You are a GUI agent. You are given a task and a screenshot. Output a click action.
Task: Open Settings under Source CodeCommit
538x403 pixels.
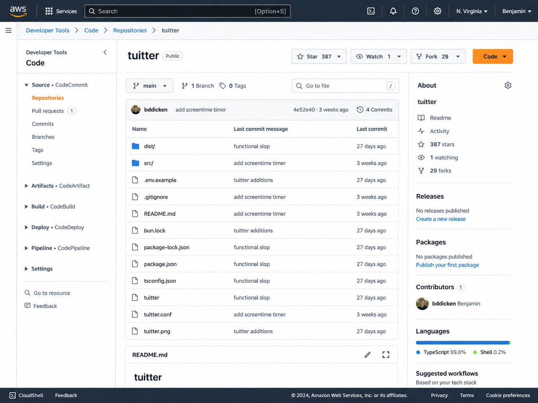(x=42, y=163)
